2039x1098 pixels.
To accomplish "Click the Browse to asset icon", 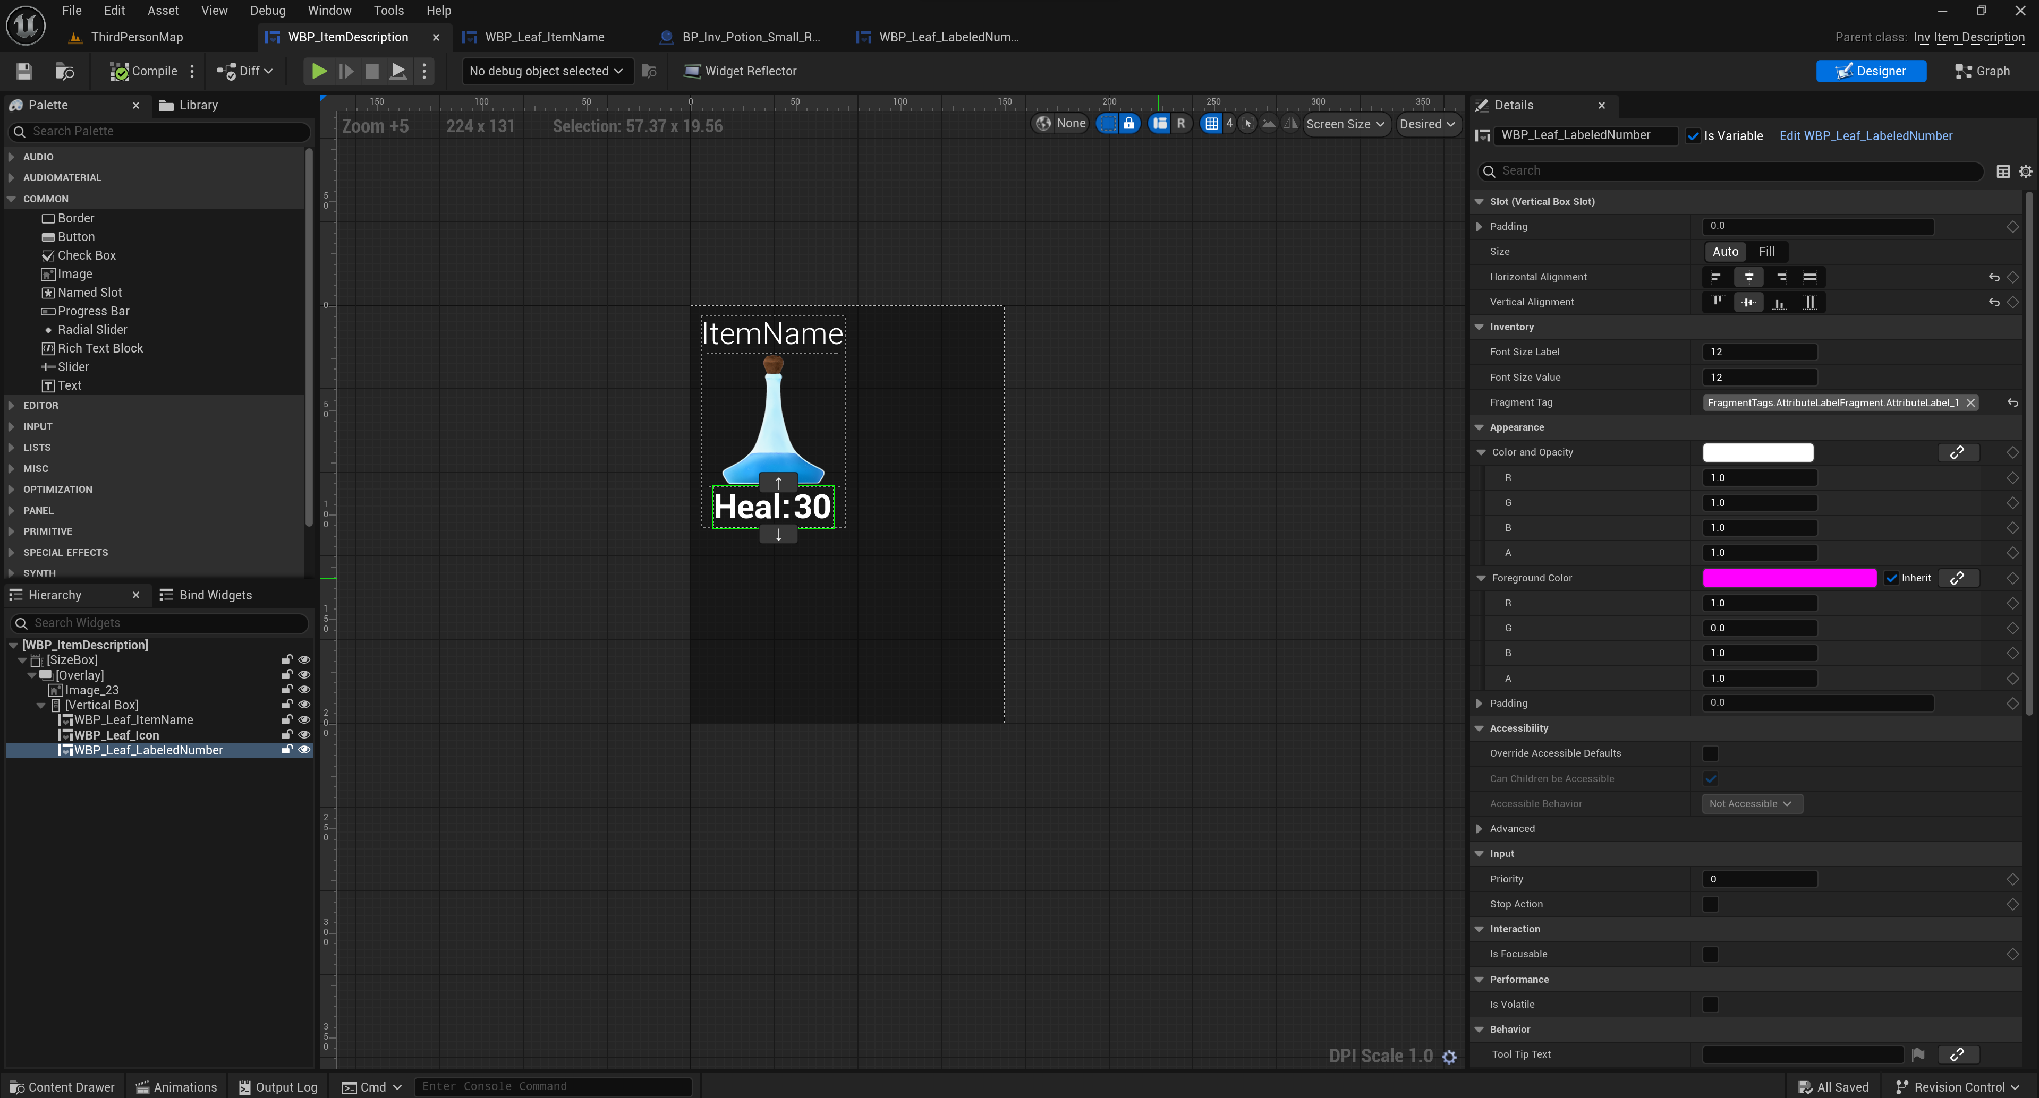I will (64, 71).
